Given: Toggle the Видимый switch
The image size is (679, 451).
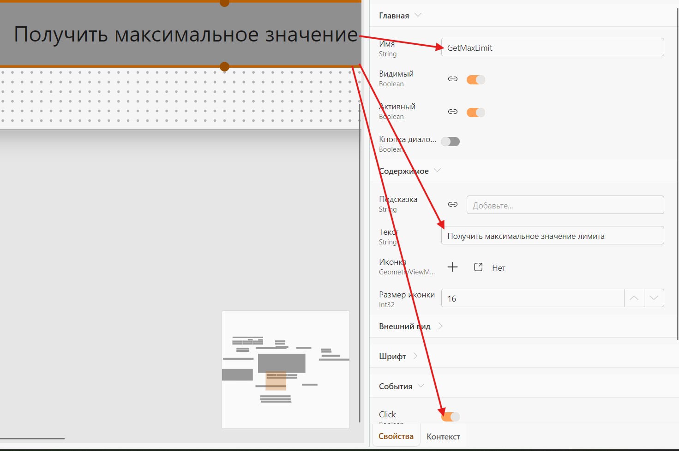Looking at the screenshot, I should (x=476, y=79).
